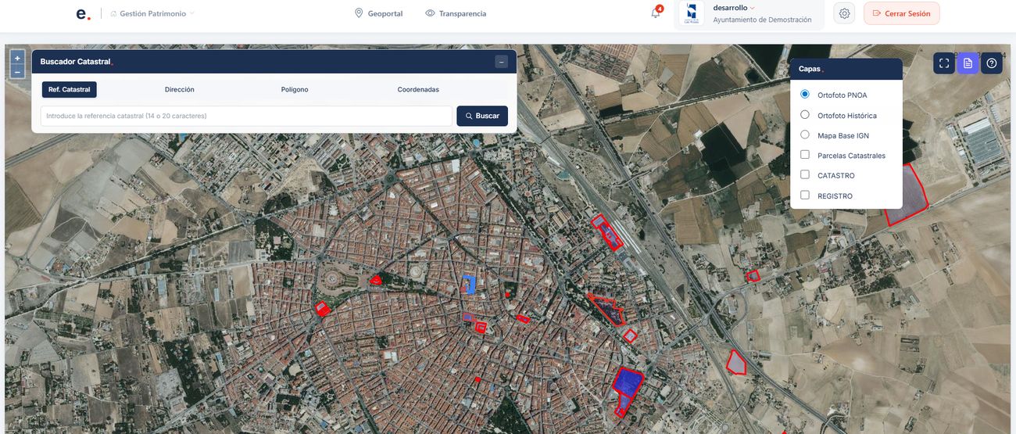Click the 'e.' application logo
The image size is (1016, 434).
[83, 13]
